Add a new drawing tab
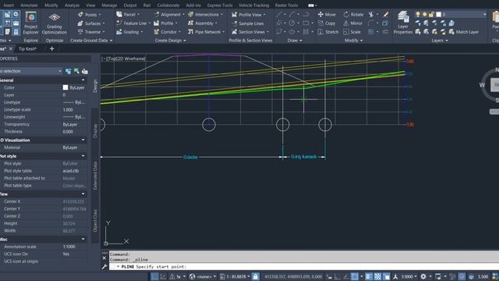The width and height of the screenshot is (499, 281). [x=52, y=48]
